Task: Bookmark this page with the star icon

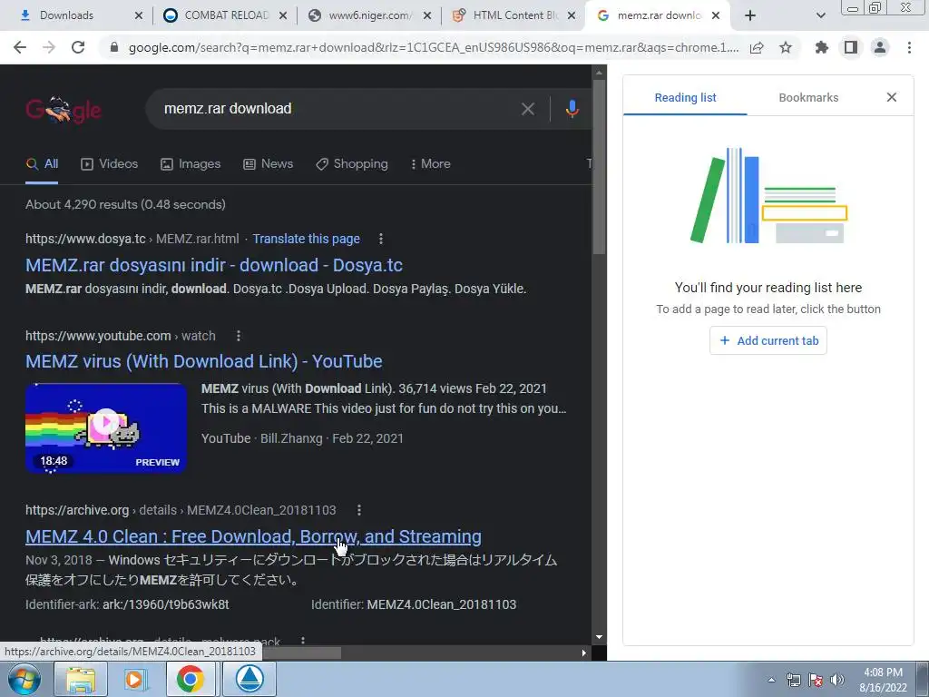Action: point(786,47)
